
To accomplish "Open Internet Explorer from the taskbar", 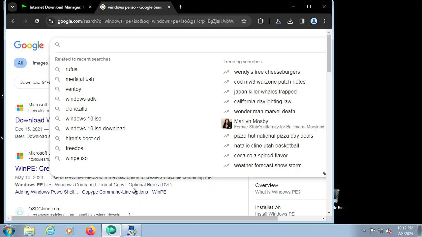I will pyautogui.click(x=50, y=230).
